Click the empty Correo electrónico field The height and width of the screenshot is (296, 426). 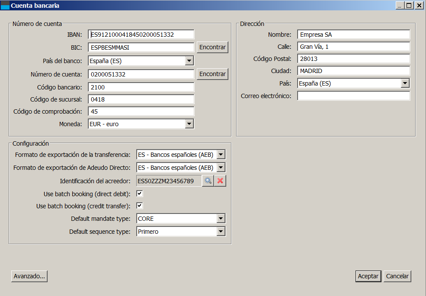coord(353,96)
